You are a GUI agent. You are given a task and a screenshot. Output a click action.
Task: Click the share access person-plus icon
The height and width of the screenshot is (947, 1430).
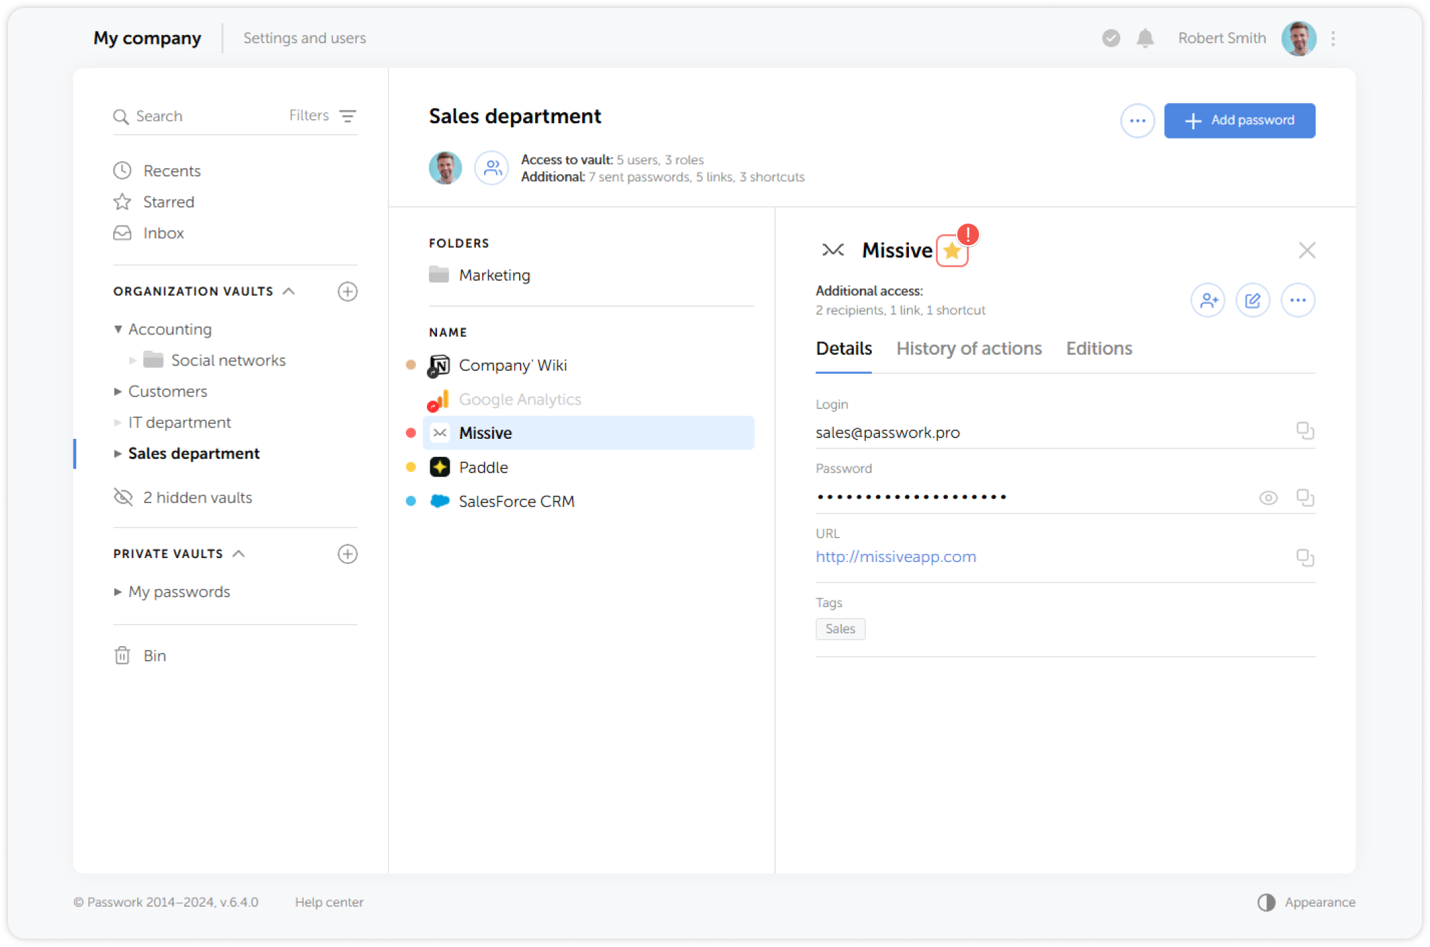1208,300
